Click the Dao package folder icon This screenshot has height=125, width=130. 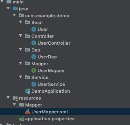(x=28, y=50)
